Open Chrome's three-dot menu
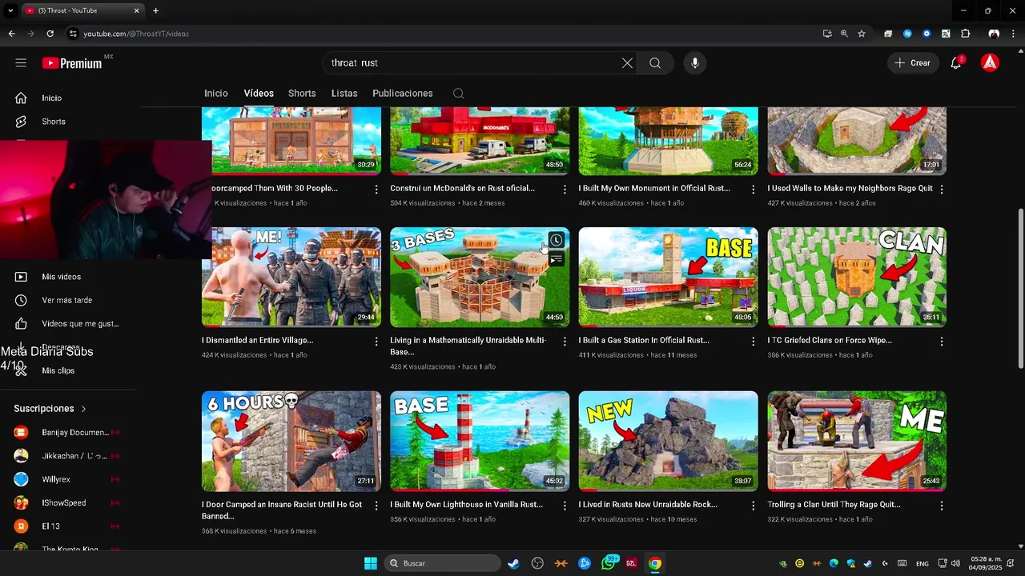 click(x=1014, y=34)
